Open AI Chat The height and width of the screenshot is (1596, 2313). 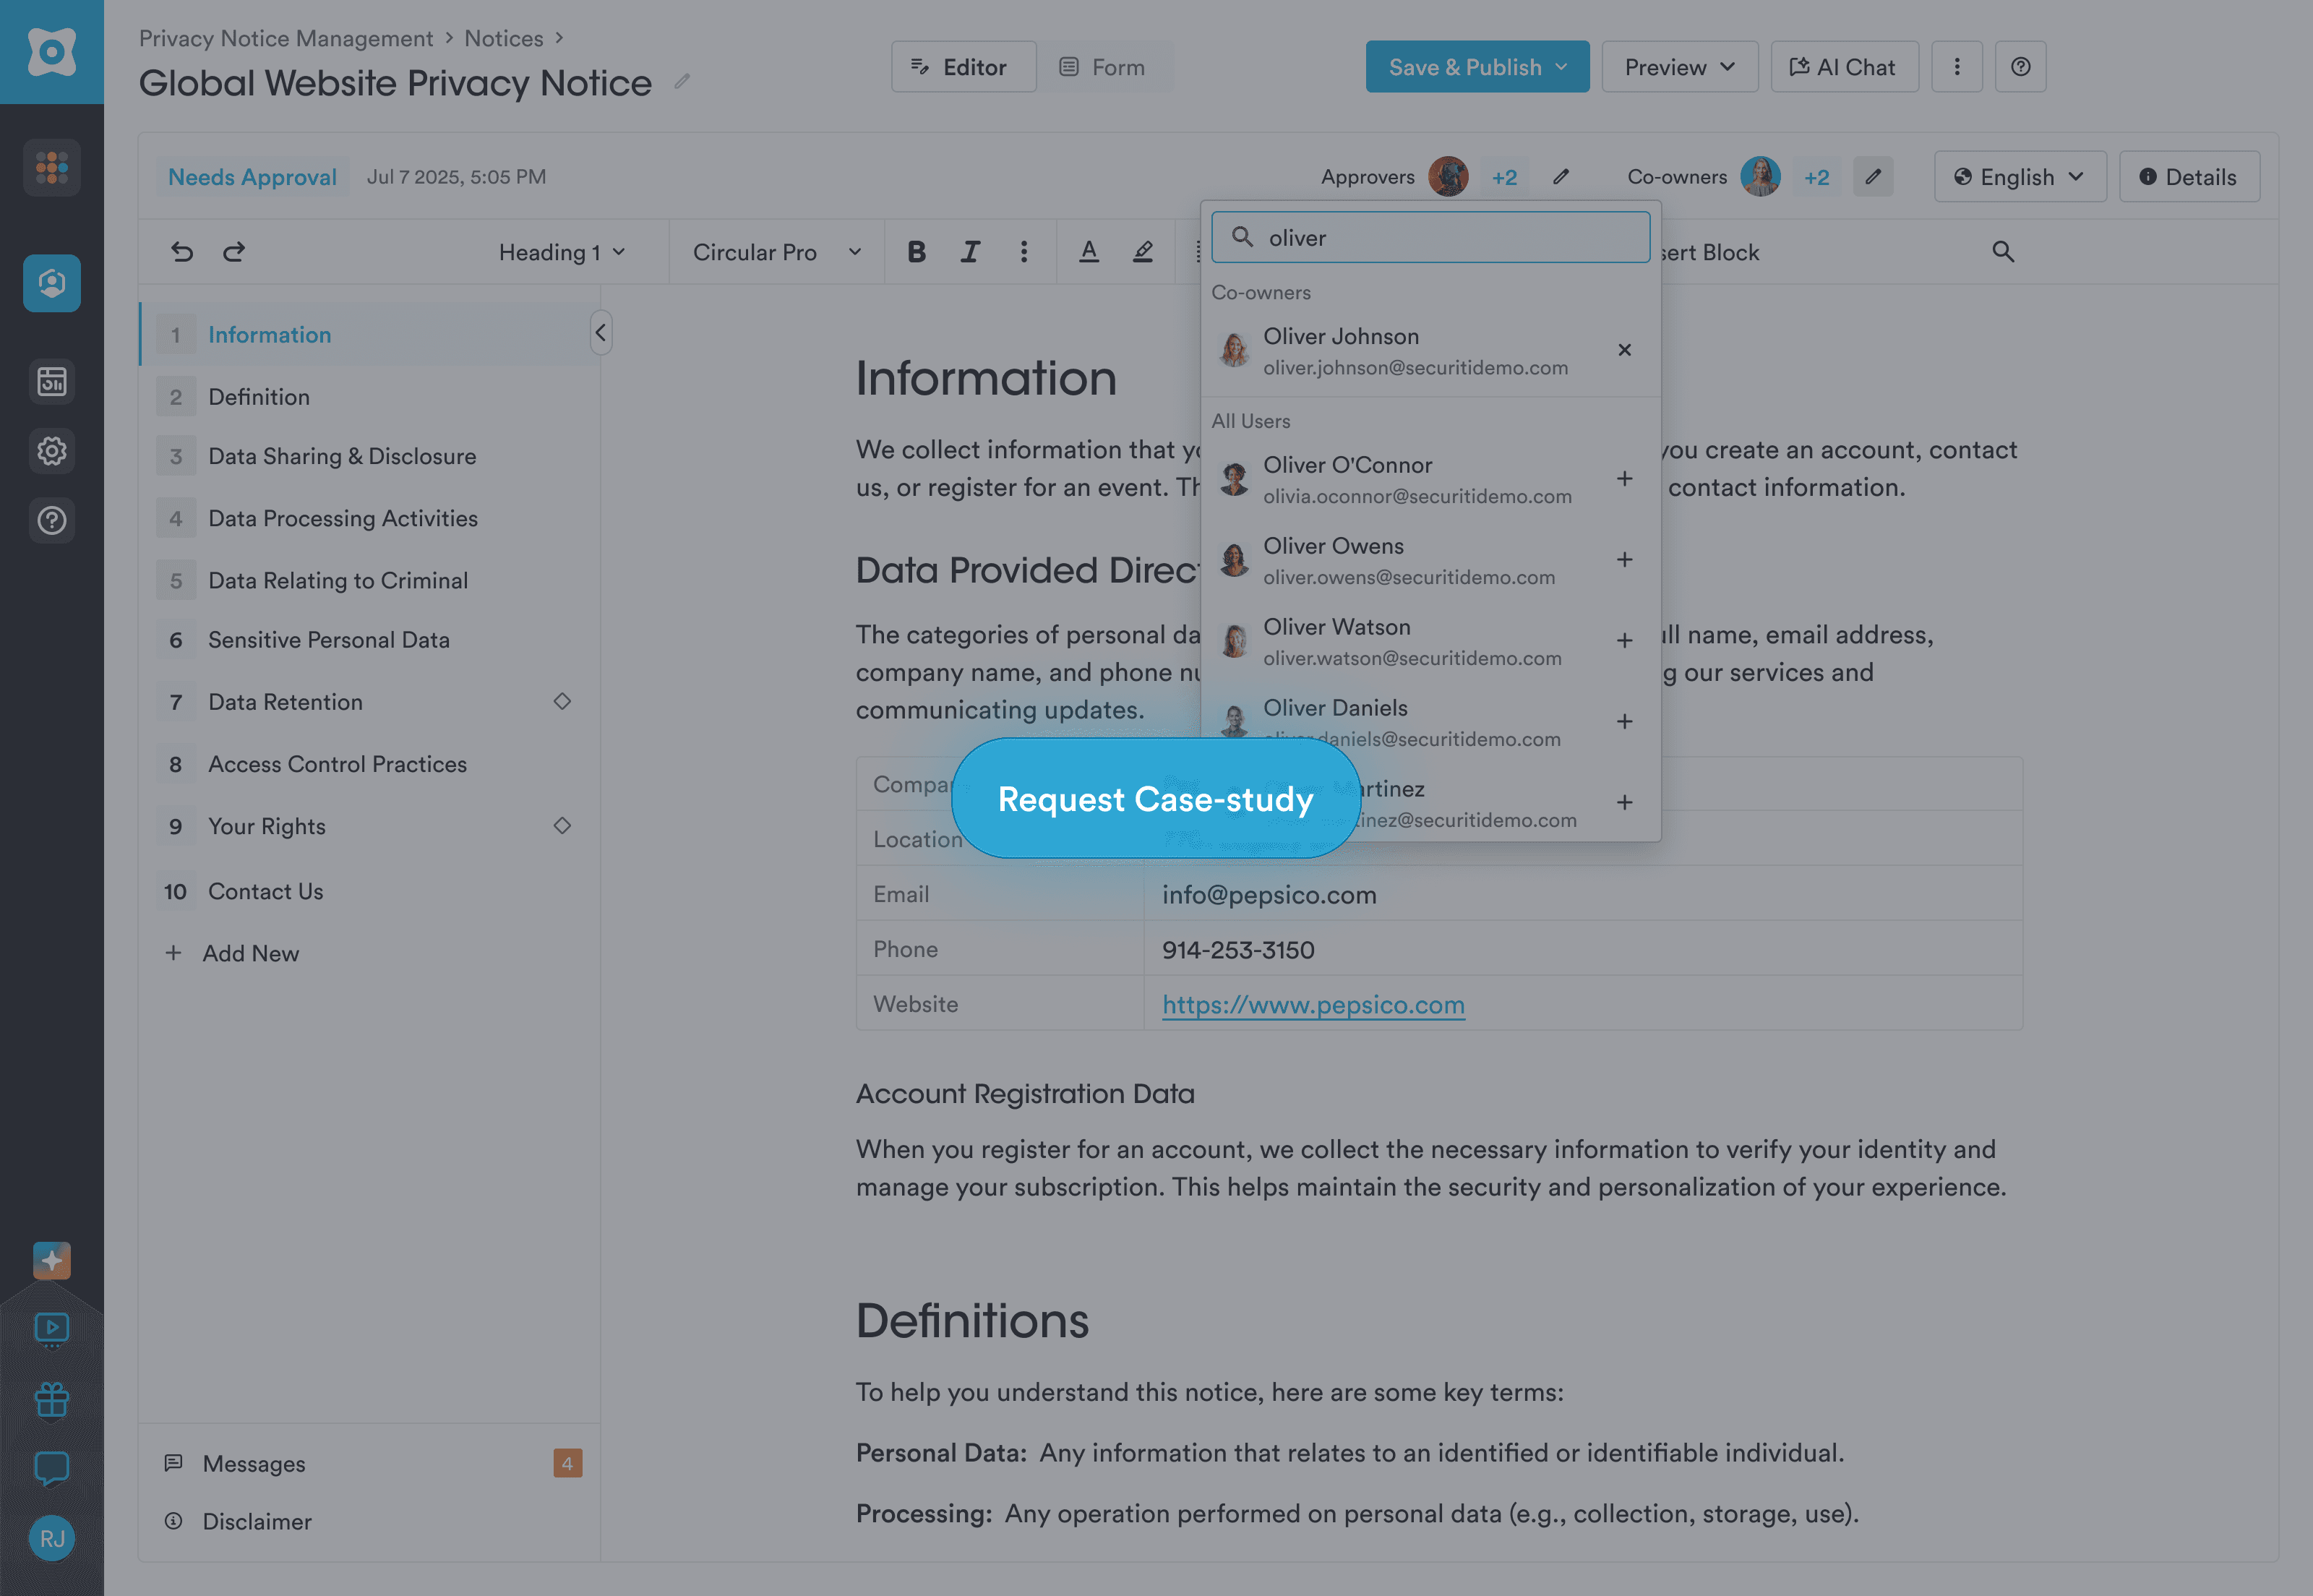click(1843, 66)
